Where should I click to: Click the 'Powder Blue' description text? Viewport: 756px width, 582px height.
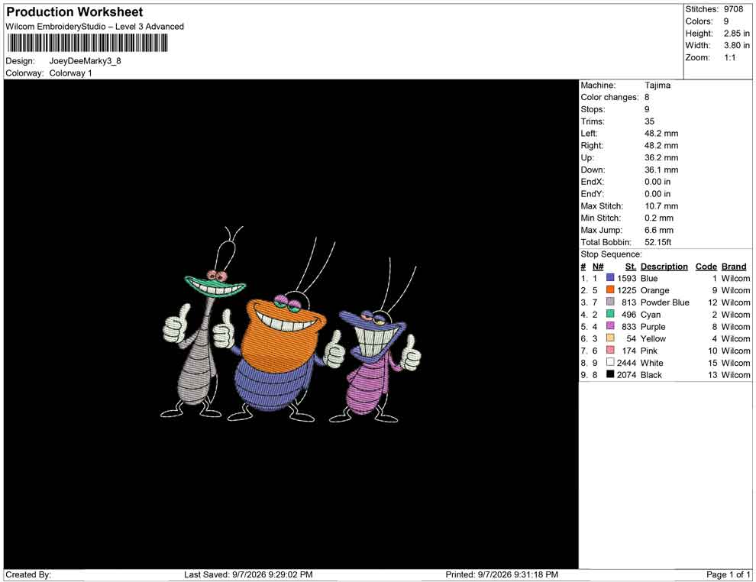pyautogui.click(x=664, y=302)
